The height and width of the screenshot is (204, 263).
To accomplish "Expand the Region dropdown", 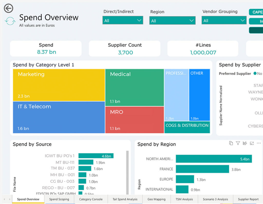I will 172,20.
